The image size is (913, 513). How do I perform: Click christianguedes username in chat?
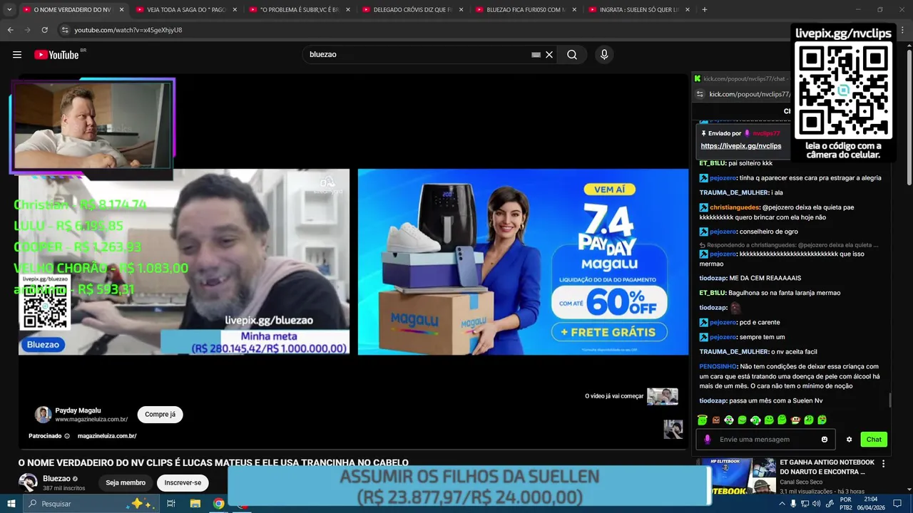(735, 207)
